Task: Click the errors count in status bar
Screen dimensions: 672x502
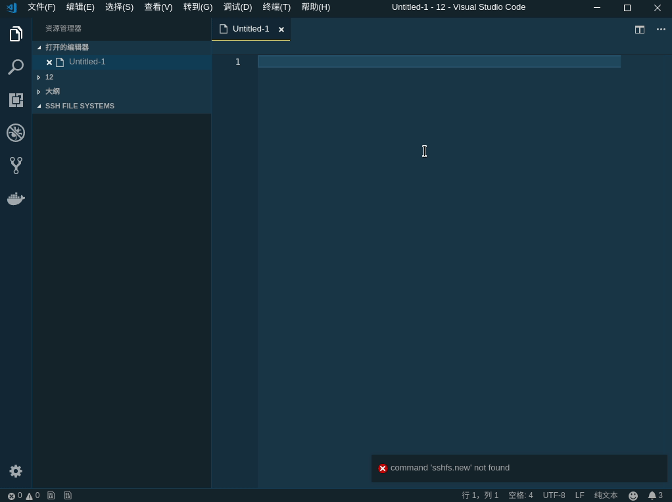Action: tap(15, 495)
